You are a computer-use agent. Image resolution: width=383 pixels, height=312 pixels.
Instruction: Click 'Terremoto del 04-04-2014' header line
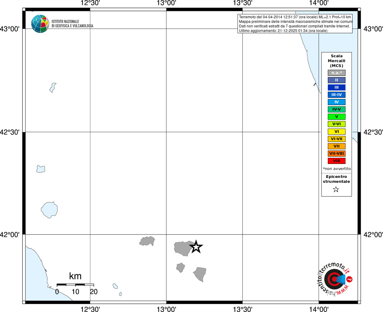click(x=295, y=17)
